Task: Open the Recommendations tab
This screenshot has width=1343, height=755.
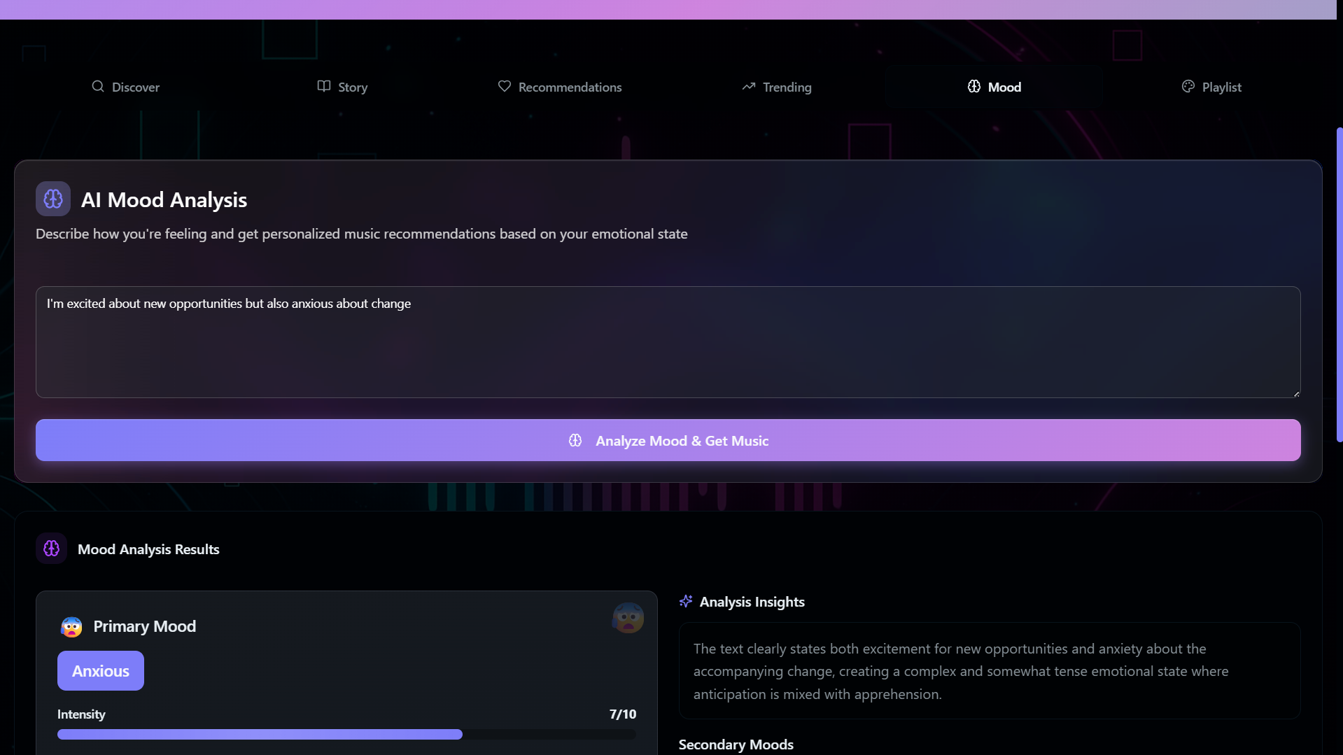Action: pos(559,87)
